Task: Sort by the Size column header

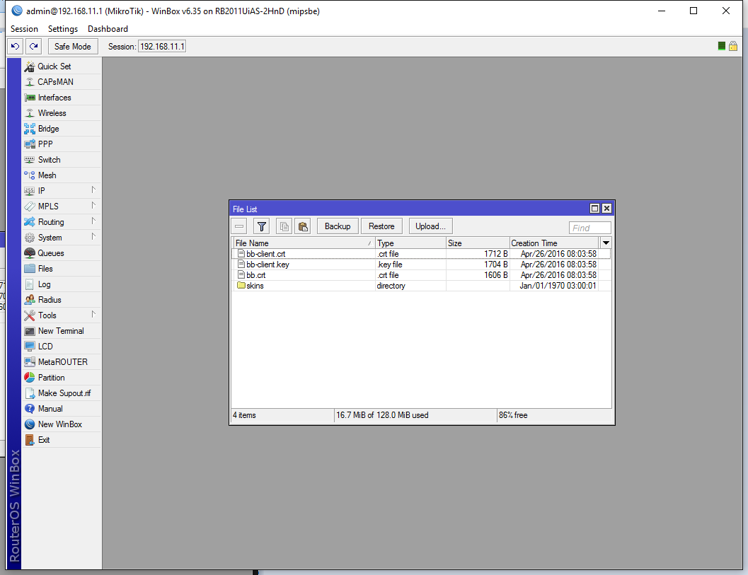Action: [478, 243]
